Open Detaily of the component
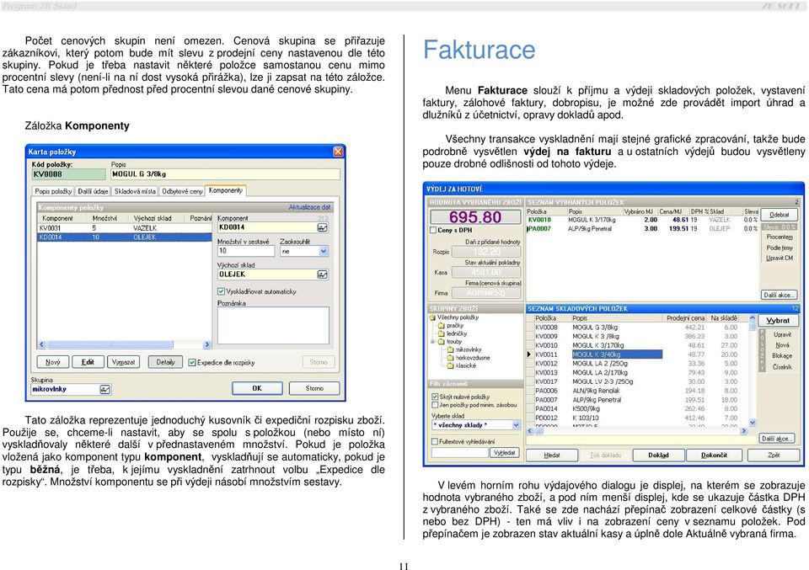Screen dimensions: 809x570 pos(165,362)
